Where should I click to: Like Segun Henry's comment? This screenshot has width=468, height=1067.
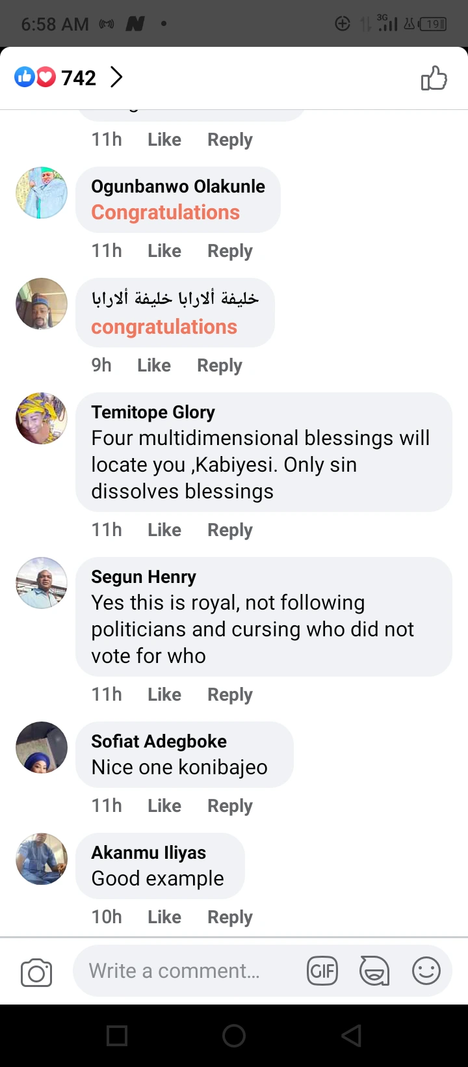pos(164,694)
